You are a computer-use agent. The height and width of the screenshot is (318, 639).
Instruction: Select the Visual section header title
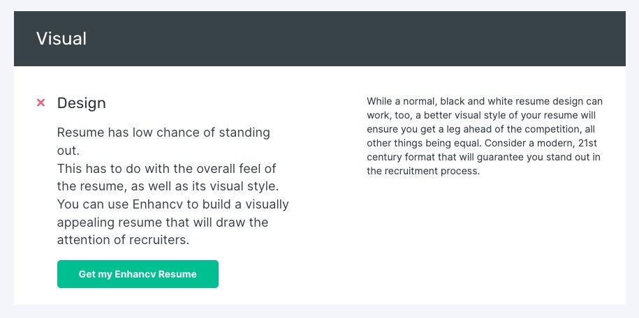[x=61, y=38]
